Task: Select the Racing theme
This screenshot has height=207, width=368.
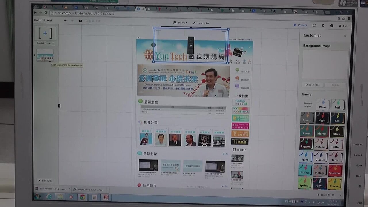Action: pyautogui.click(x=305, y=170)
